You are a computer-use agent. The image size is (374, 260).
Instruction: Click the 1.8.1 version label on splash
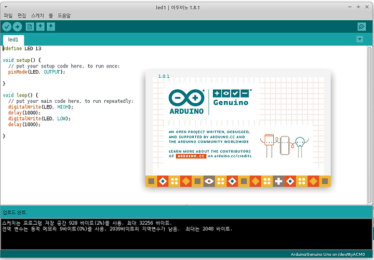tap(164, 76)
